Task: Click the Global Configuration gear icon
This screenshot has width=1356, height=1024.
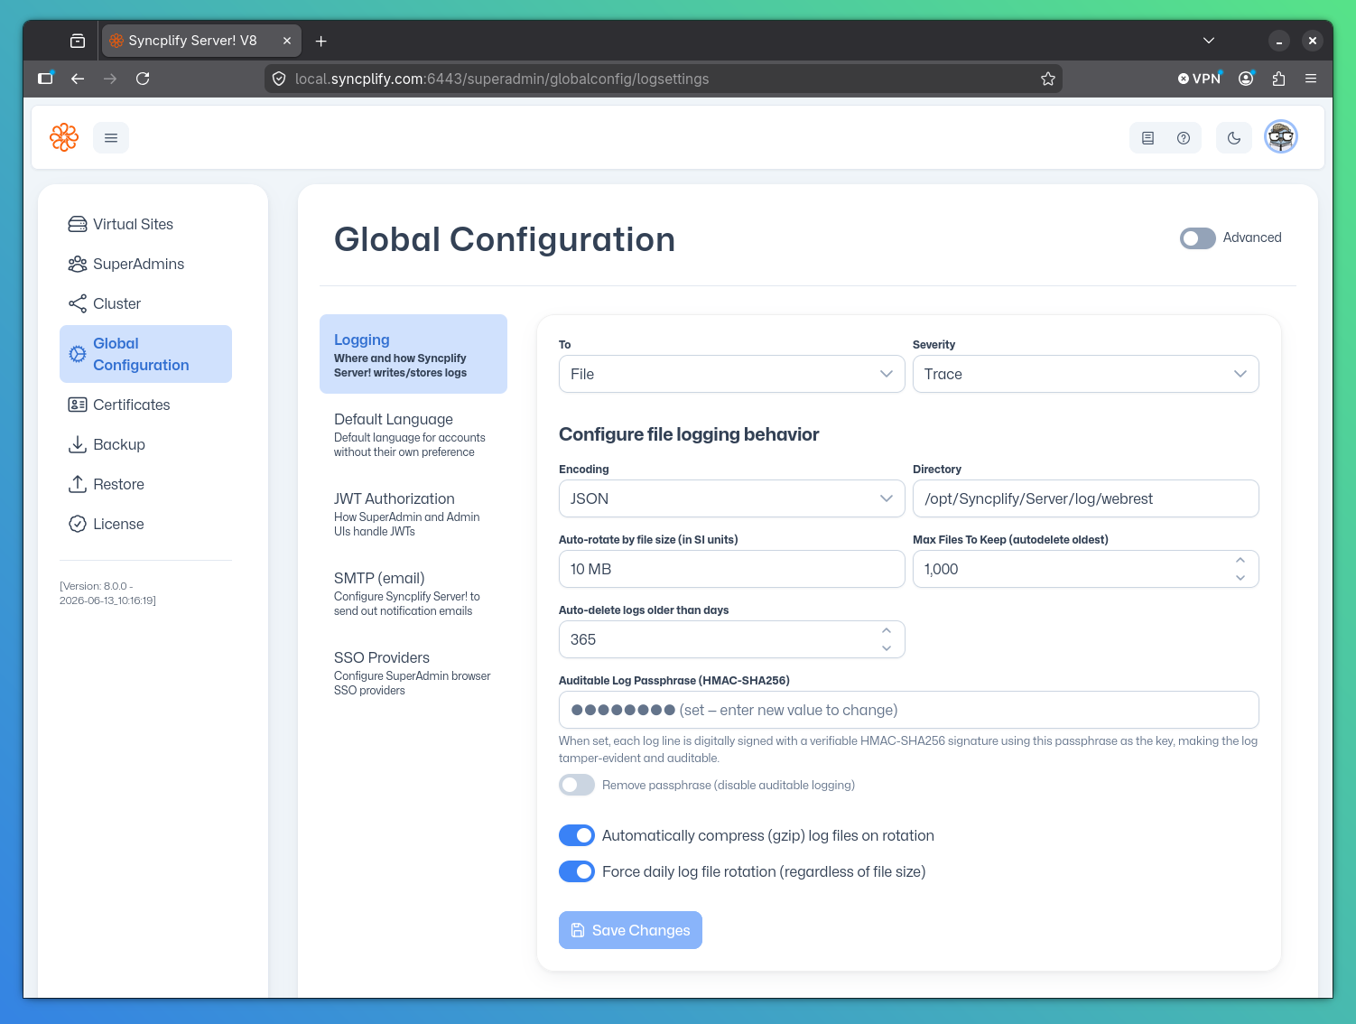Action: (78, 354)
